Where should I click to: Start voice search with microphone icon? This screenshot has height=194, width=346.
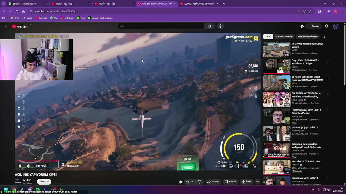tap(221, 26)
